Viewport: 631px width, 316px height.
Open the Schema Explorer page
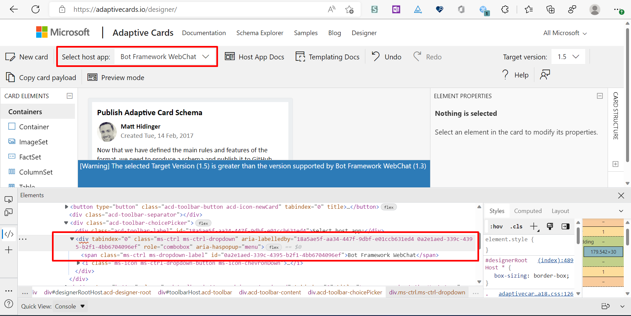(260, 33)
